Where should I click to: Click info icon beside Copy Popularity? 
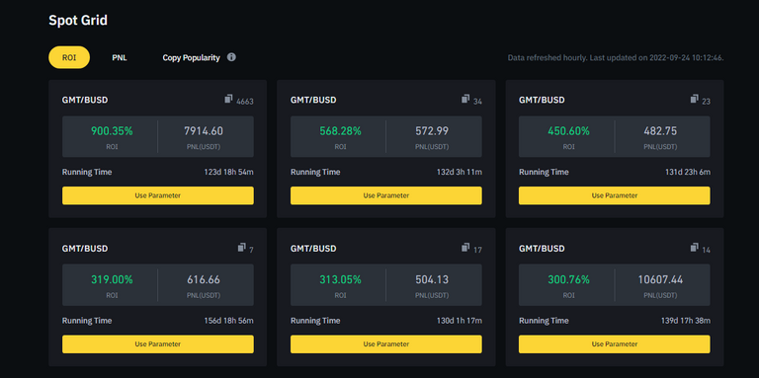231,57
